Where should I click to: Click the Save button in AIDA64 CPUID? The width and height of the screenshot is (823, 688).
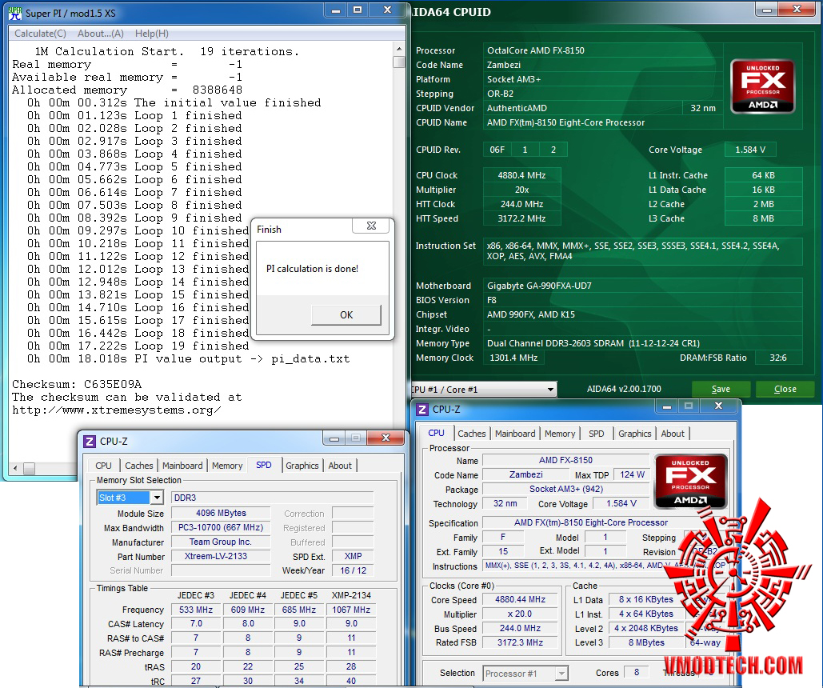pyautogui.click(x=721, y=389)
